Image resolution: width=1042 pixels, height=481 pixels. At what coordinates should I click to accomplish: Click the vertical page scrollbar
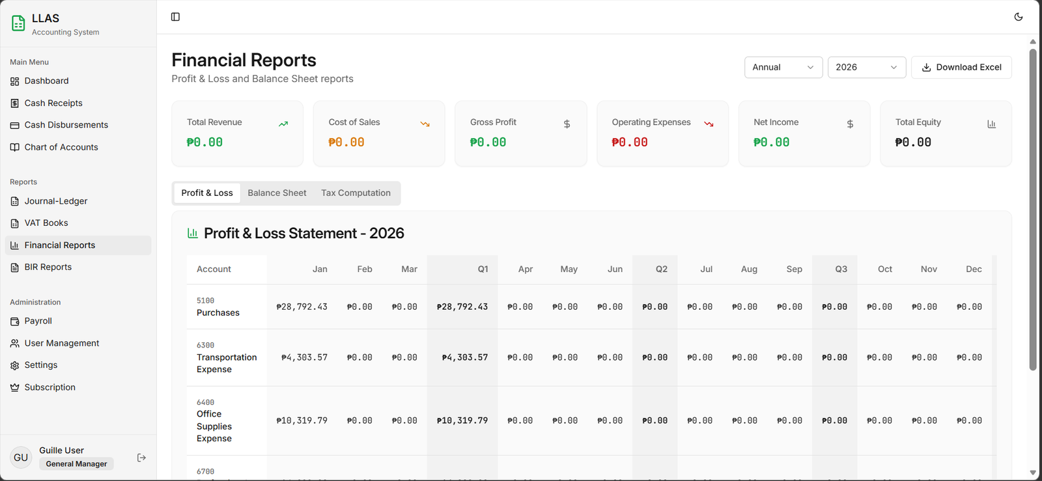click(x=1033, y=208)
